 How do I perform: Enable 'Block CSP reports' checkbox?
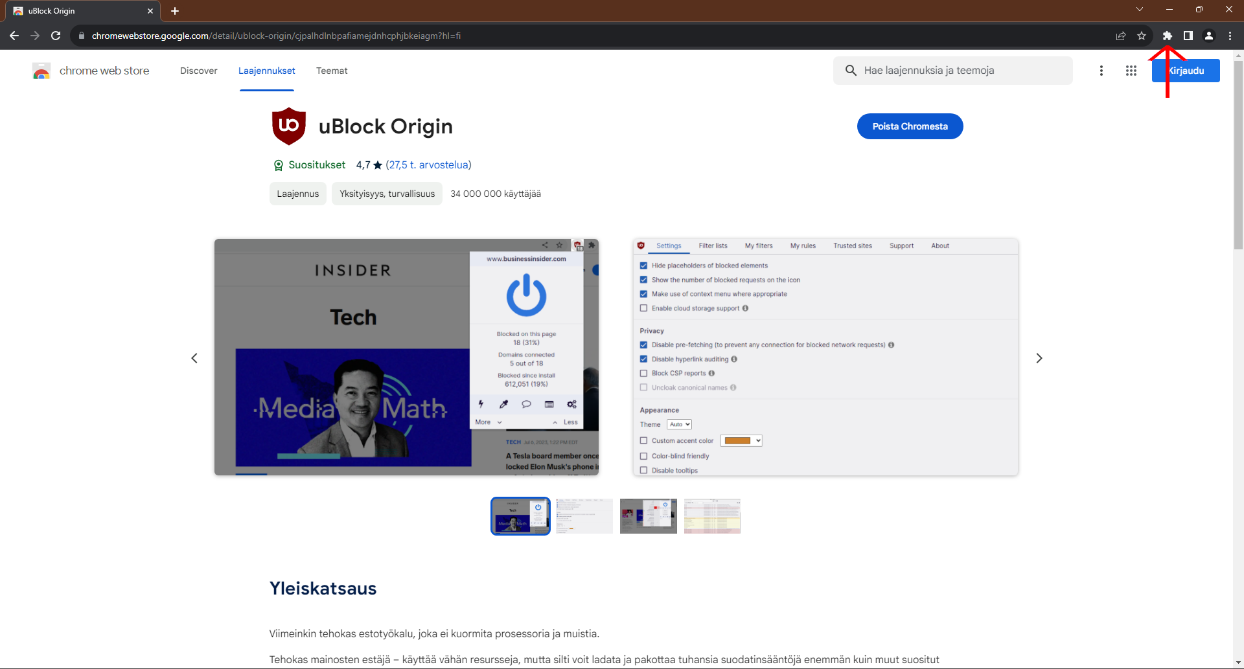[643, 374]
